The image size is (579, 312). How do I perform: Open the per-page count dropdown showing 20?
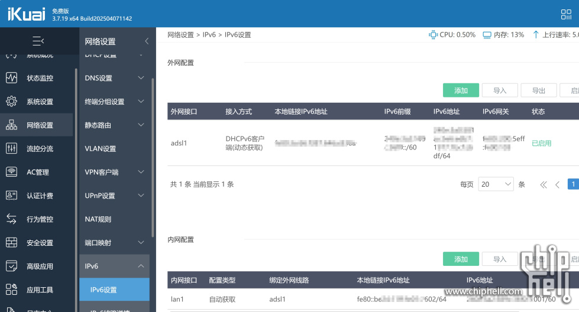496,184
